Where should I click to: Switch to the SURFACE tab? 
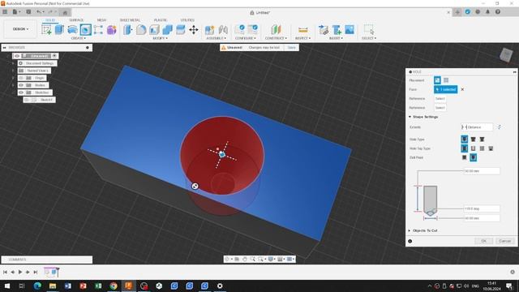[76, 20]
